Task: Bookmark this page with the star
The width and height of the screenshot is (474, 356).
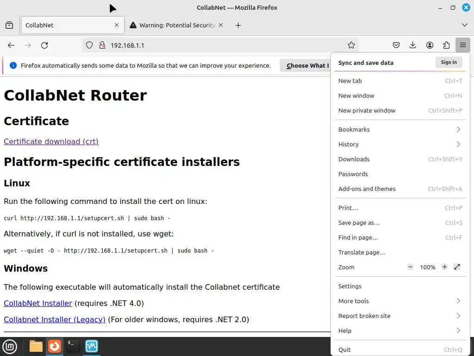Action: [x=351, y=45]
